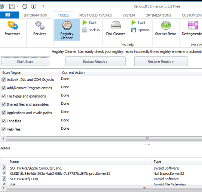Click the Restore Registry button
Image resolution: width=202 pixels, height=193 pixels.
(161, 61)
